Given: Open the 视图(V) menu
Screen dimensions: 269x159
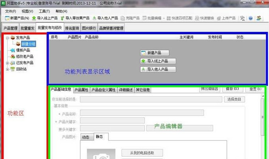Looking at the screenshot, I should click(28, 11).
